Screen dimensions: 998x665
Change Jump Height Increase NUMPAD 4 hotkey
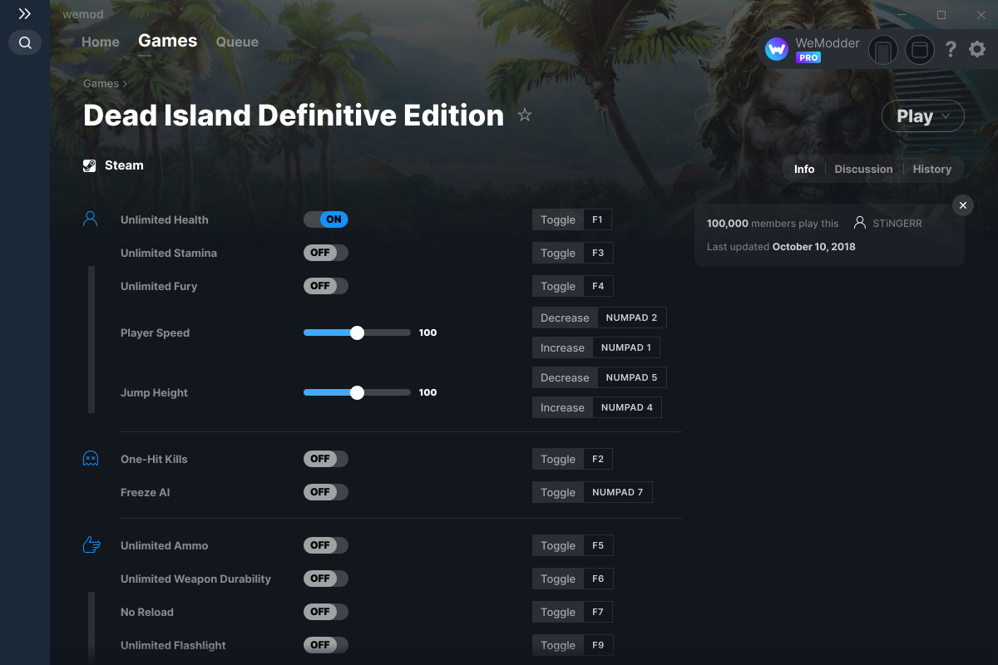(x=626, y=407)
